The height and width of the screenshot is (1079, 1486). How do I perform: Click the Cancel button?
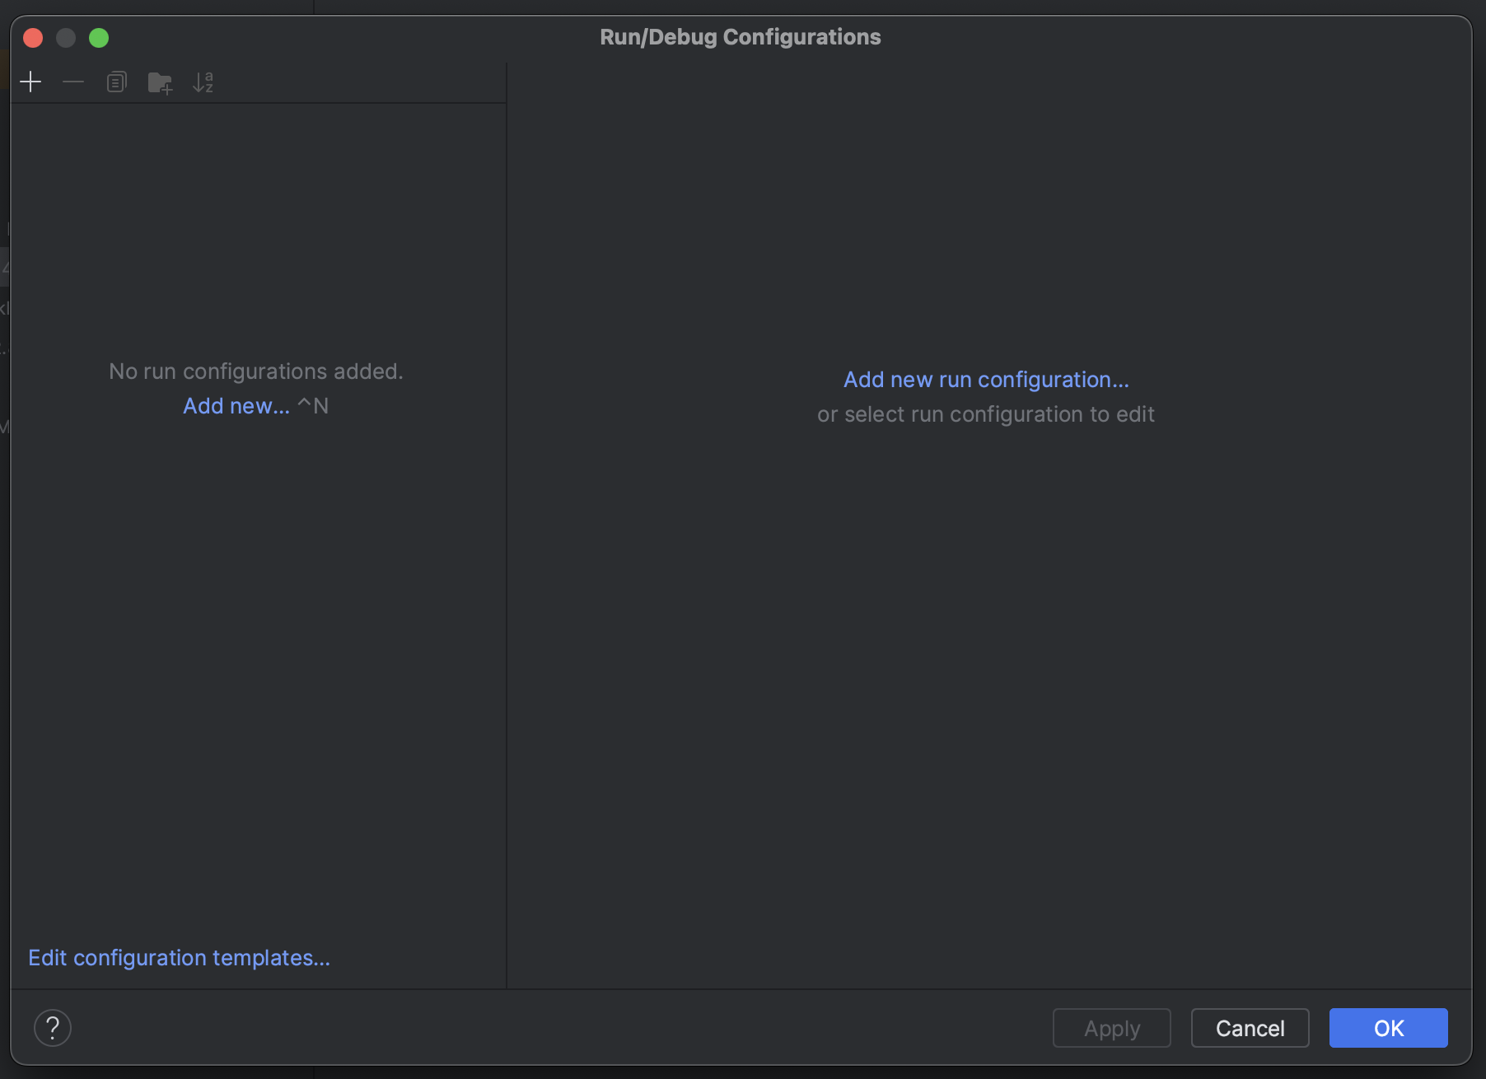tap(1250, 1028)
